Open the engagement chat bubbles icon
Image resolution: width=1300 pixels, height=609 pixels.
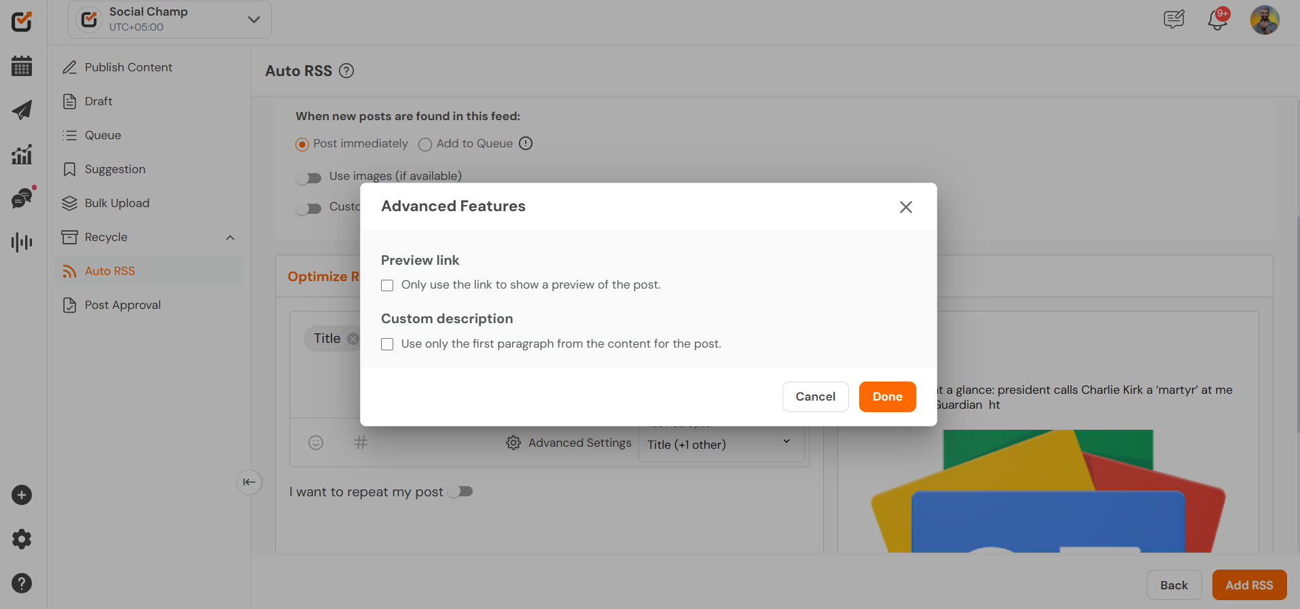click(22, 198)
